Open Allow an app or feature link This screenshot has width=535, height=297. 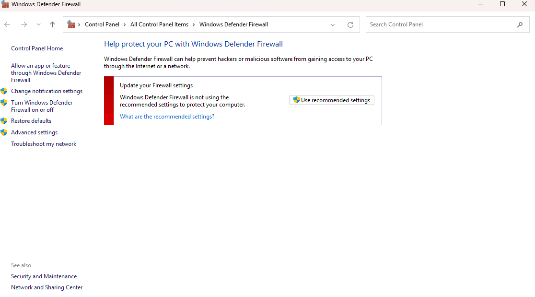[46, 73]
